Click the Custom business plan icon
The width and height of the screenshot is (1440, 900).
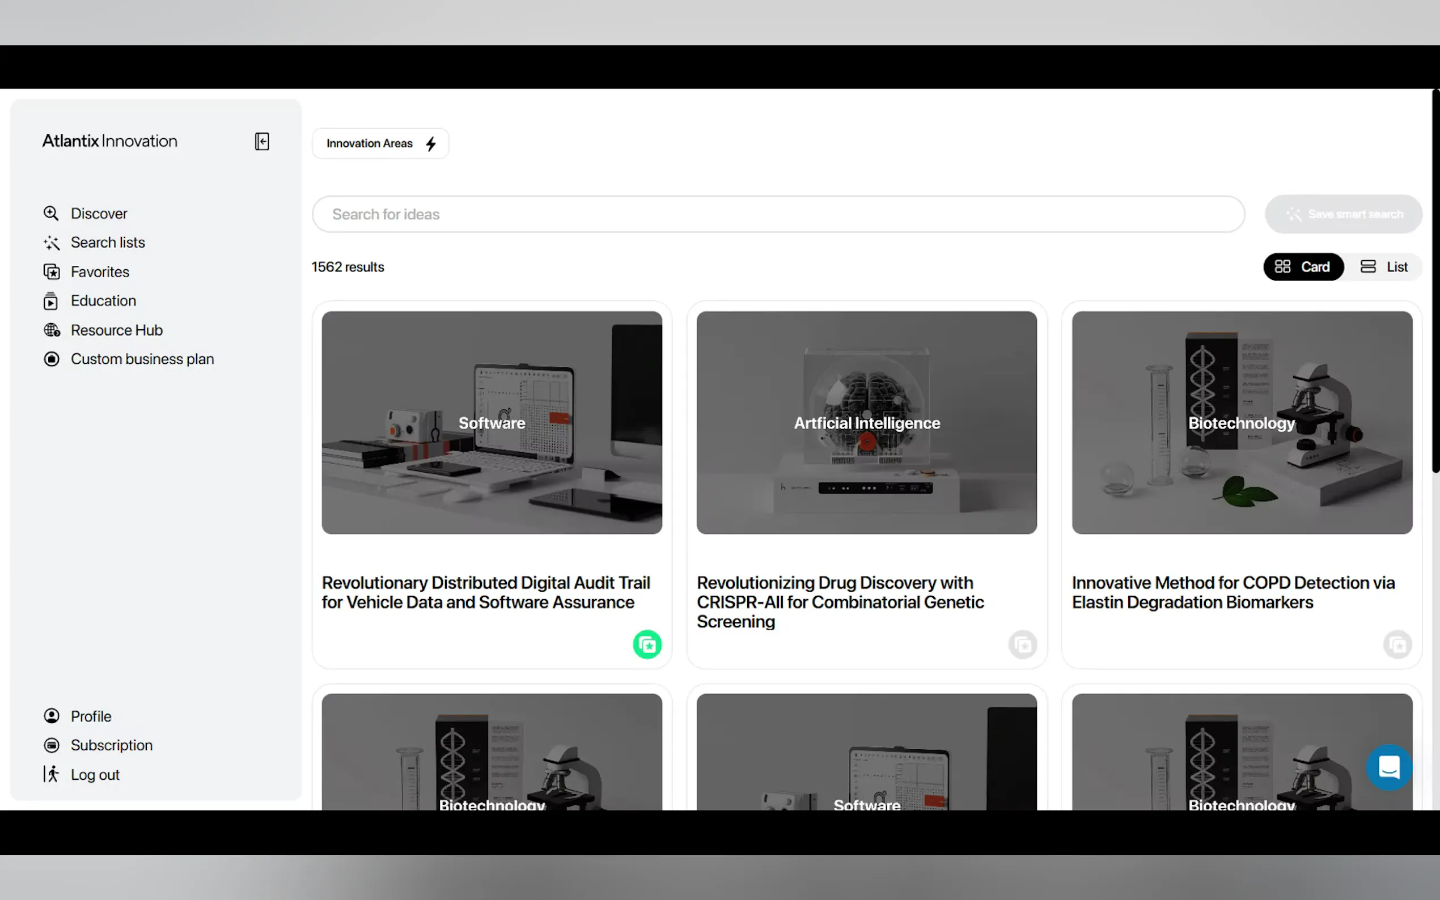[x=51, y=359]
